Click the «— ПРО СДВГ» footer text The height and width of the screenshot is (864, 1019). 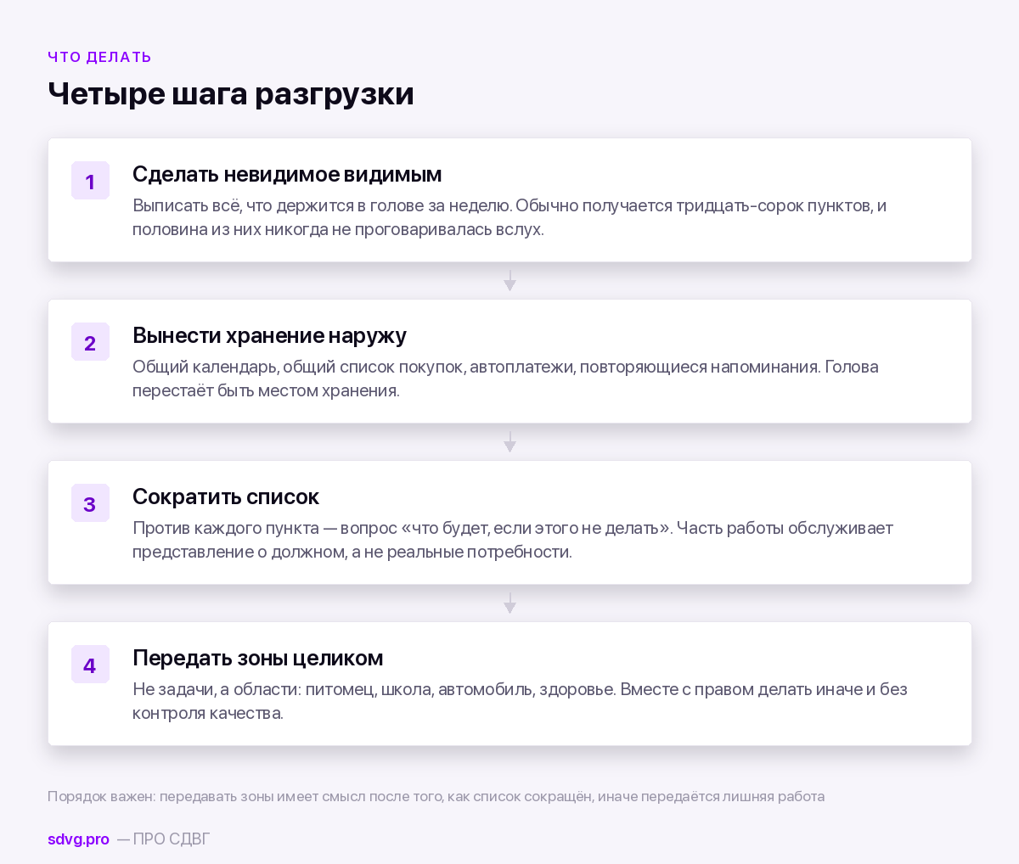163,839
